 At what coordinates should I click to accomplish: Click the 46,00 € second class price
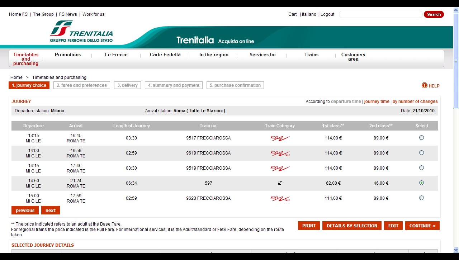[381, 183]
